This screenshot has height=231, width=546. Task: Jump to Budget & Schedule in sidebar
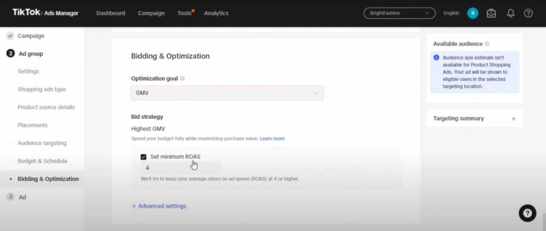(42, 161)
